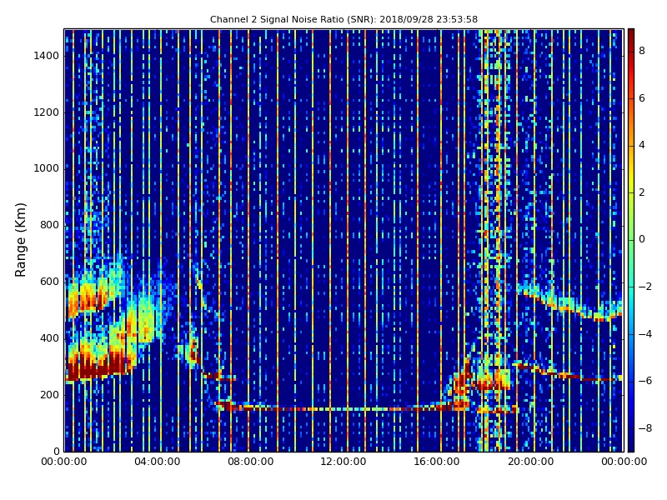Click the 1400 range tick label
Image resolution: width=667 pixels, height=500 pixels.
point(47,56)
